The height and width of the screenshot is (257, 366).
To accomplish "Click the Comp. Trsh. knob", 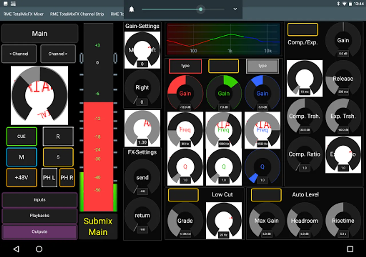I will tap(305, 117).
